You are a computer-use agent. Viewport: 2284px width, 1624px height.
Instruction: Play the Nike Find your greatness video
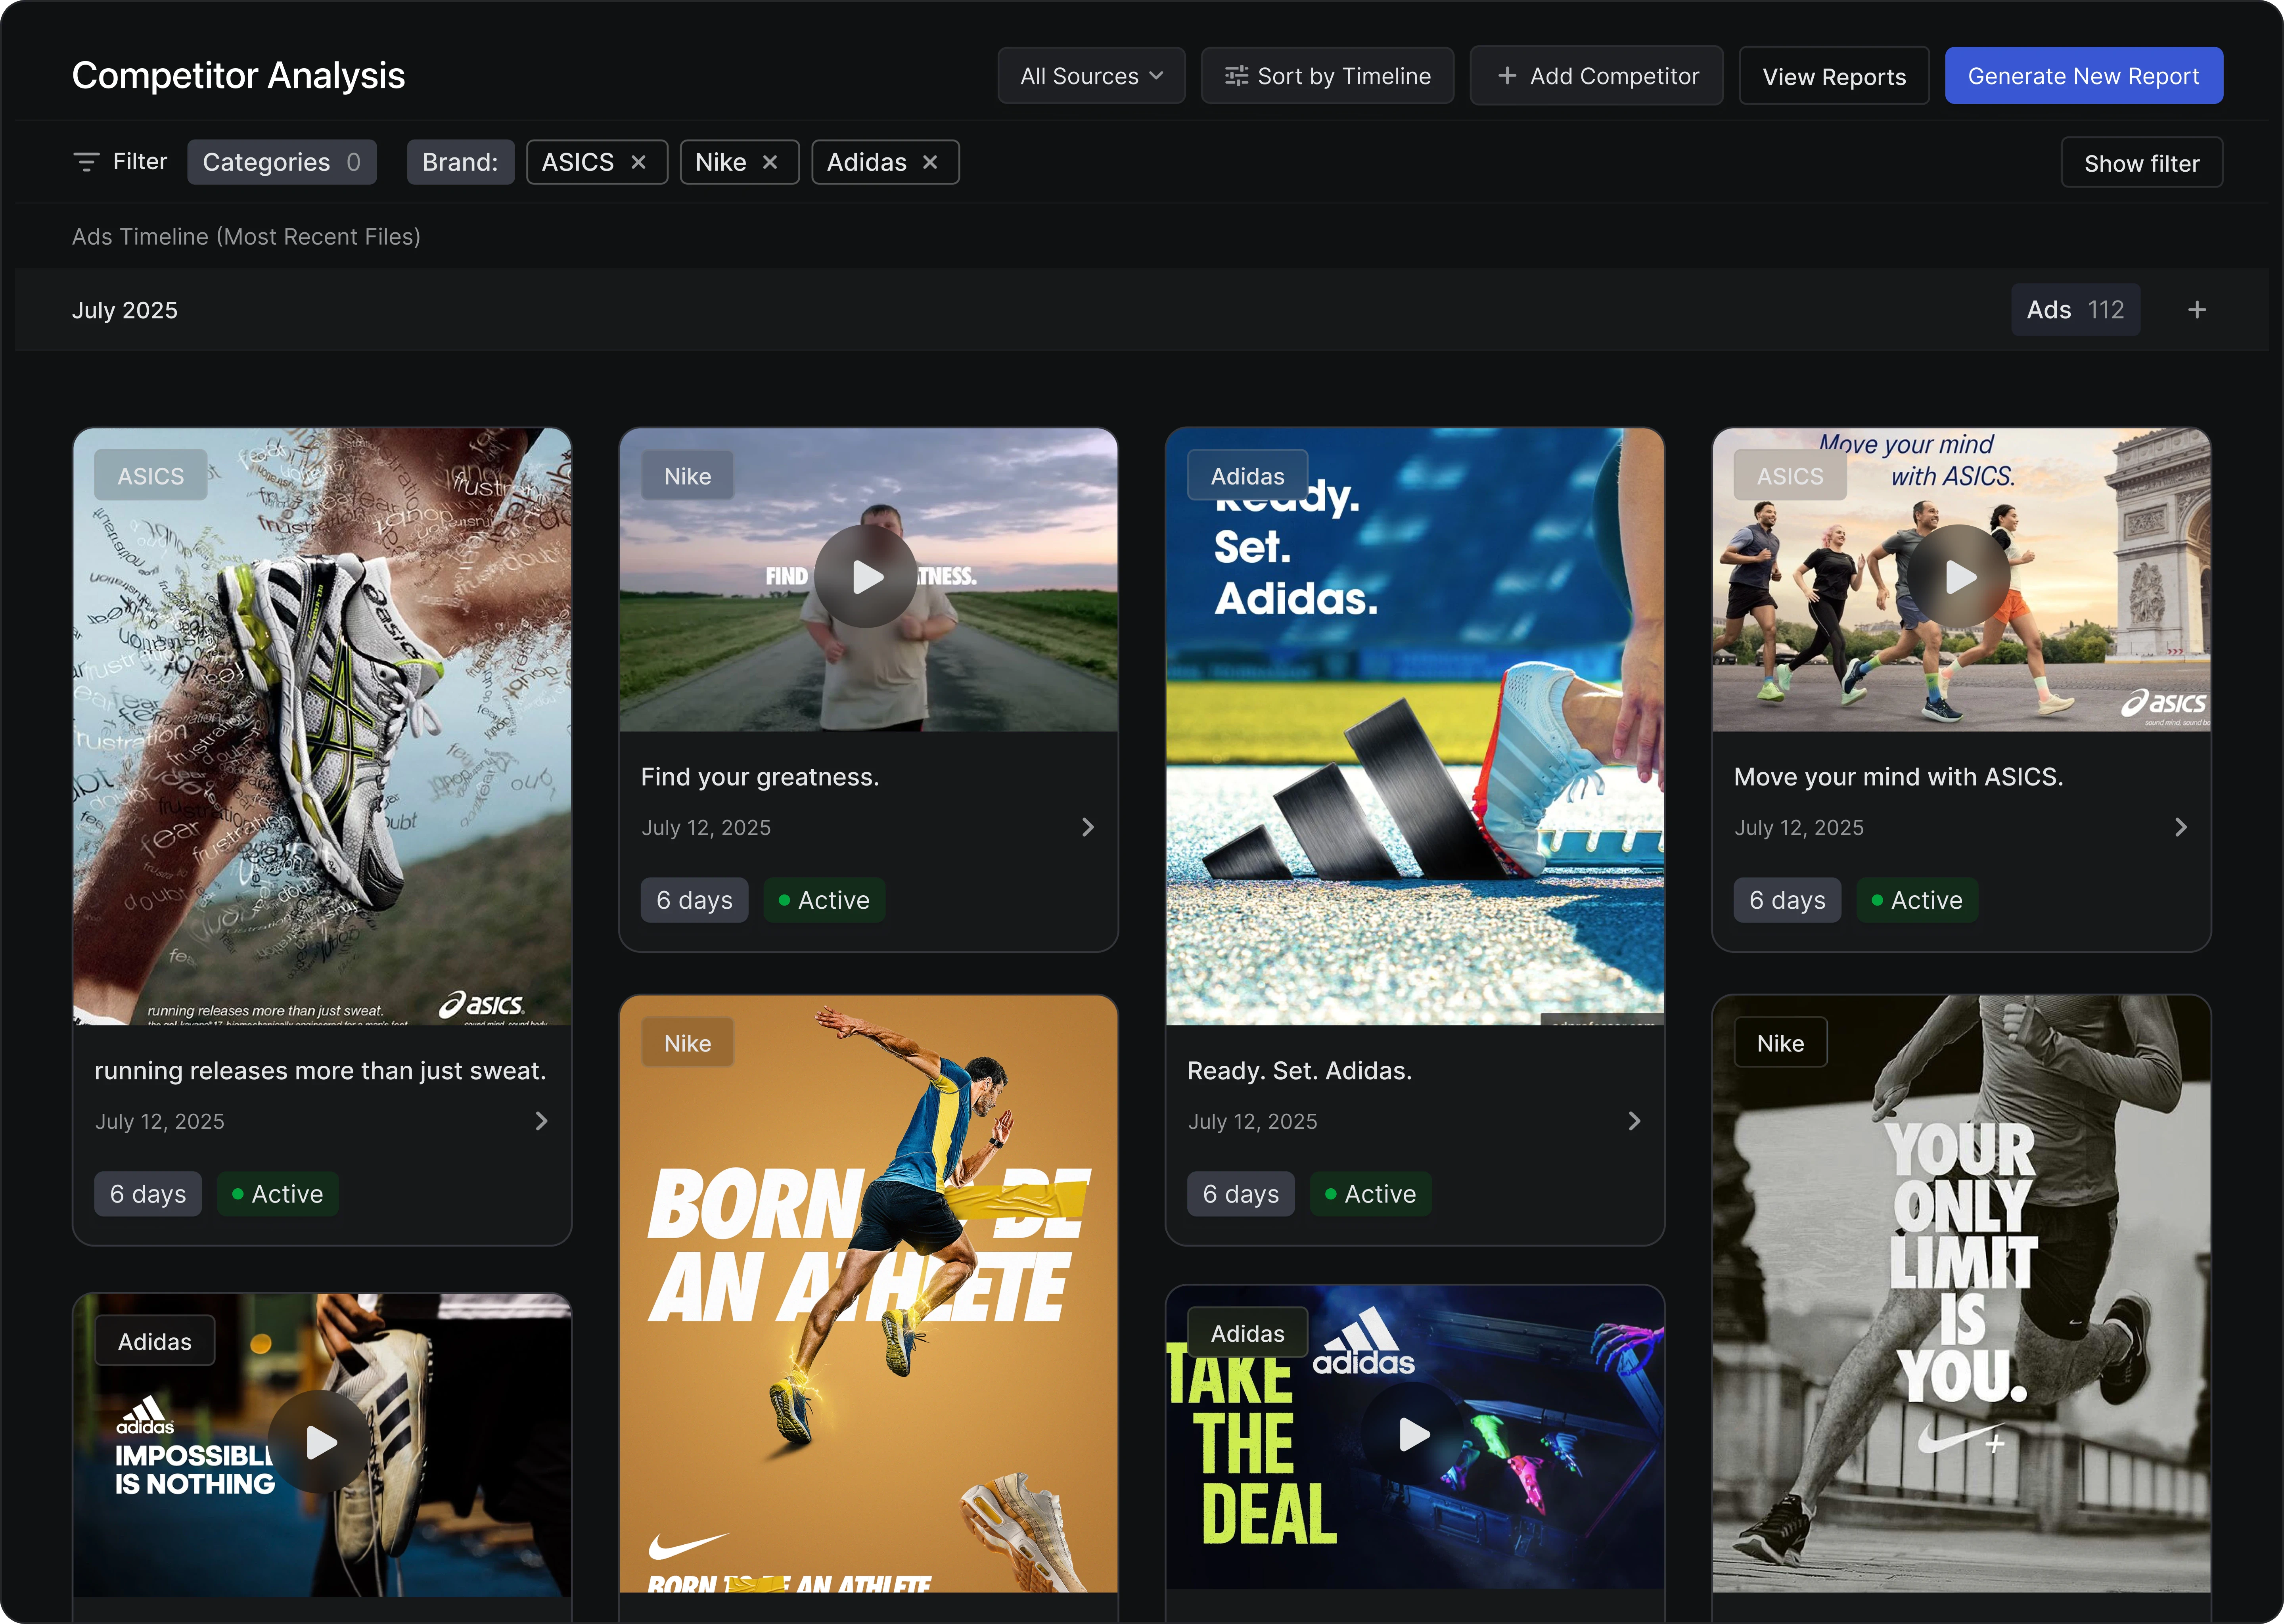point(866,577)
